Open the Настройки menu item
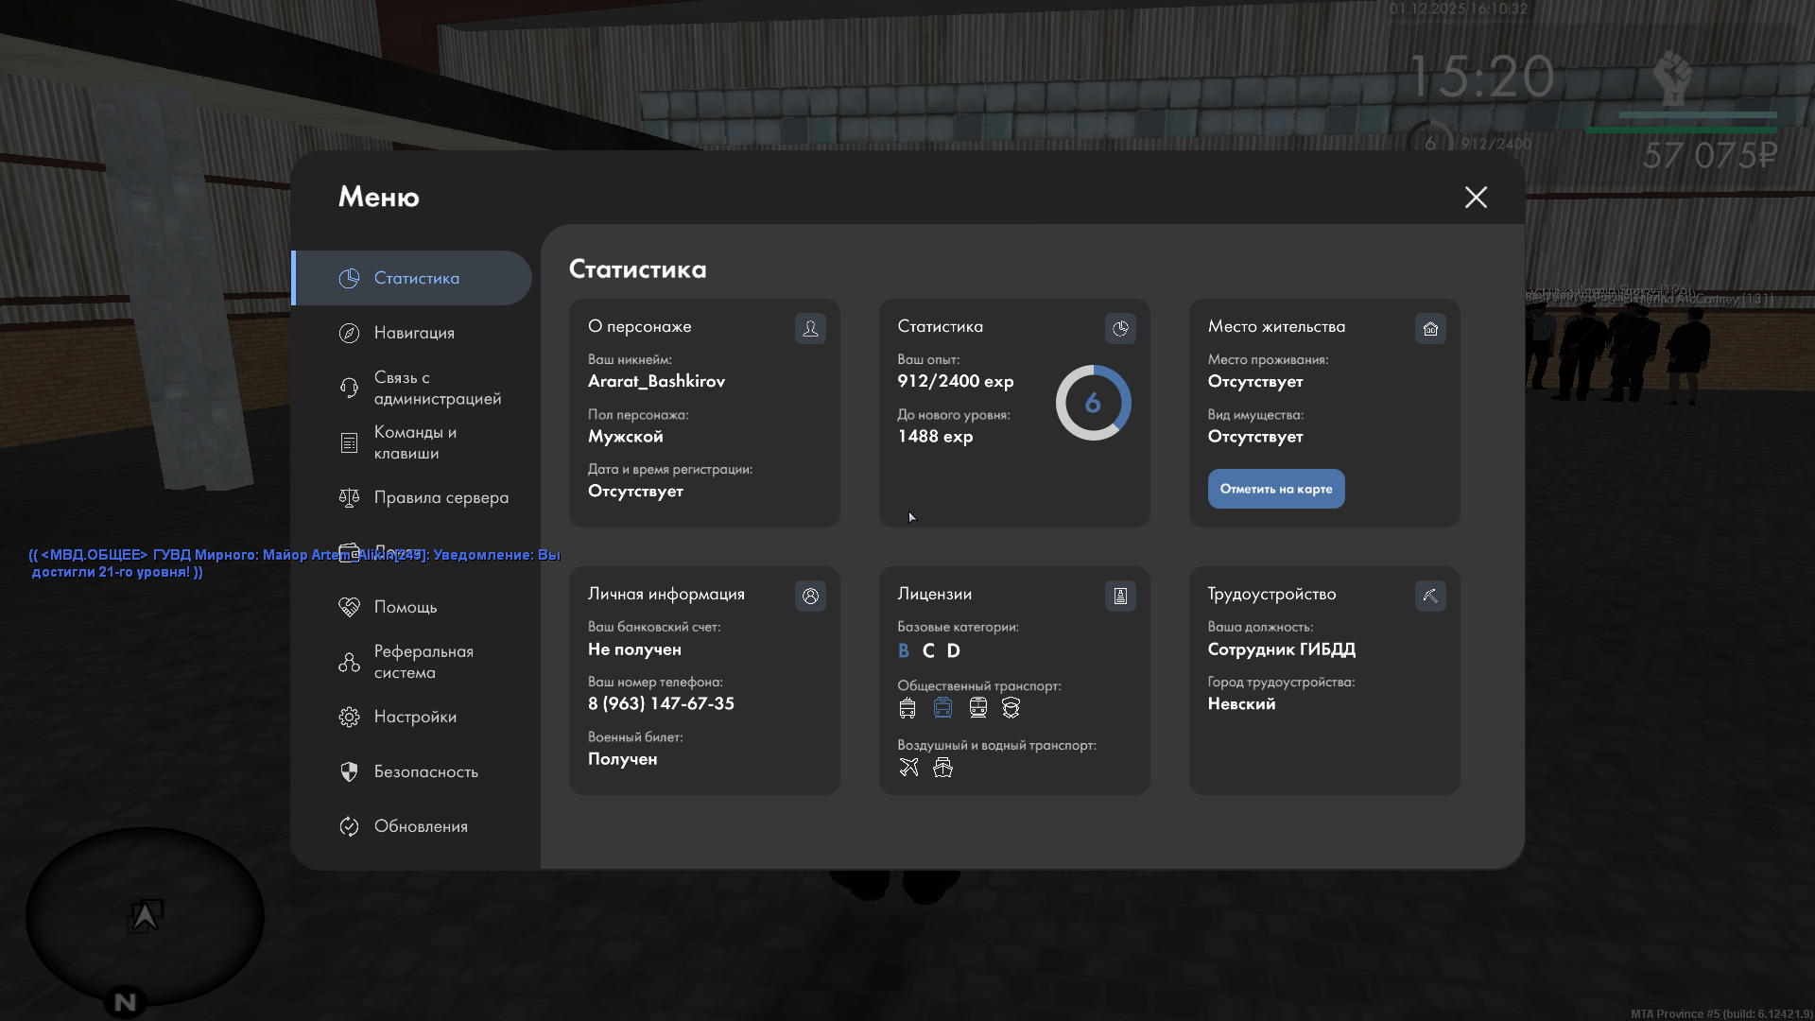 pos(414,717)
